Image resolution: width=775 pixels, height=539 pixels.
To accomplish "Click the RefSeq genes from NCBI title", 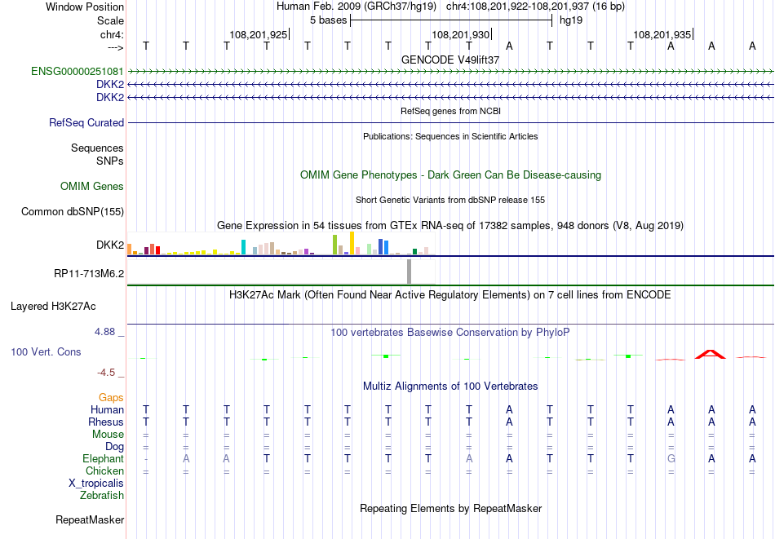I will [x=450, y=111].
